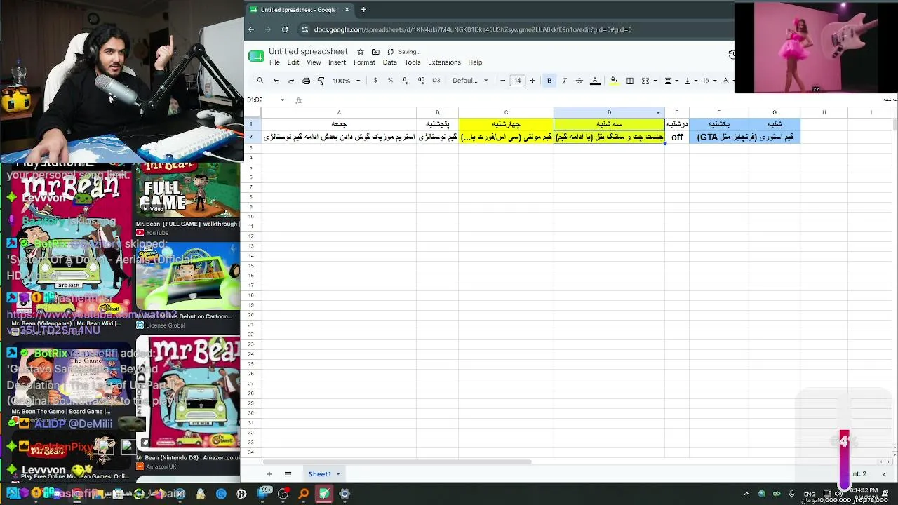Select the cell containing "off"
Image resolution: width=898 pixels, height=505 pixels.
pyautogui.click(x=677, y=137)
